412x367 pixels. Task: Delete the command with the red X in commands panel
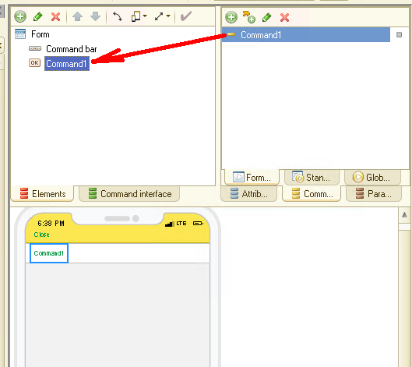(284, 18)
